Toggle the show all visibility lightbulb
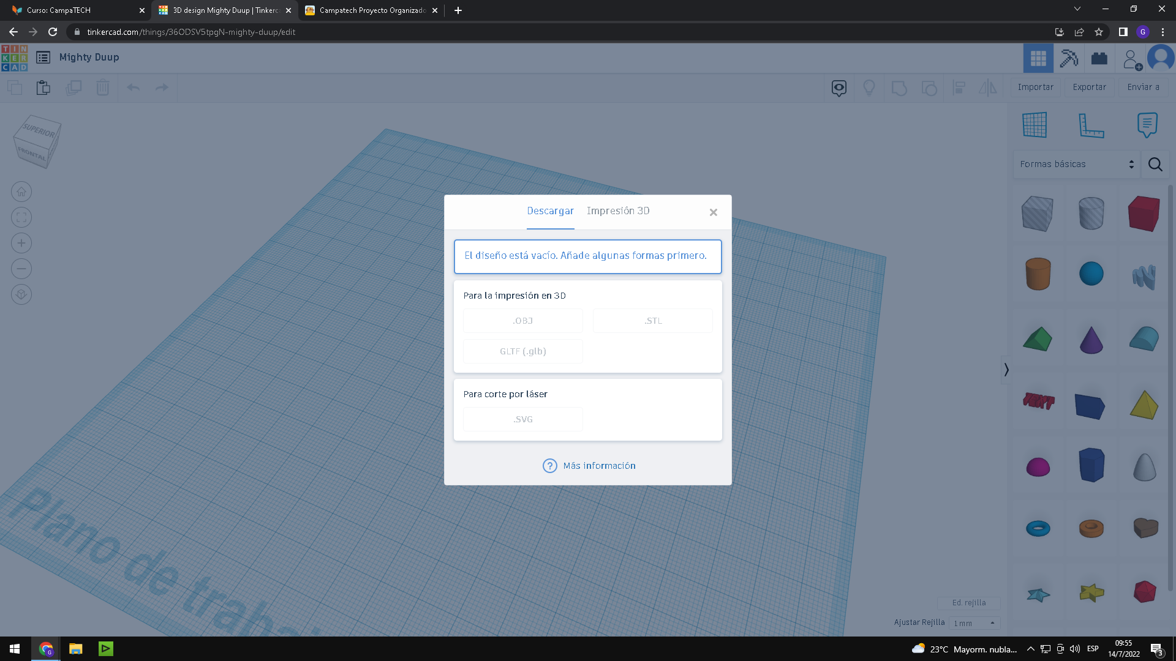The image size is (1176, 661). [x=869, y=88]
